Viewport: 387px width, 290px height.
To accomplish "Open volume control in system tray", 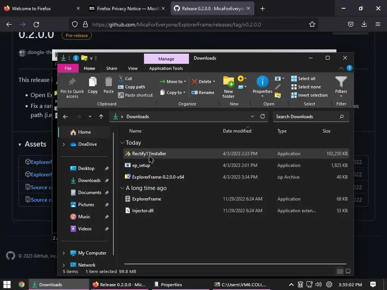I will pyautogui.click(x=318, y=285).
